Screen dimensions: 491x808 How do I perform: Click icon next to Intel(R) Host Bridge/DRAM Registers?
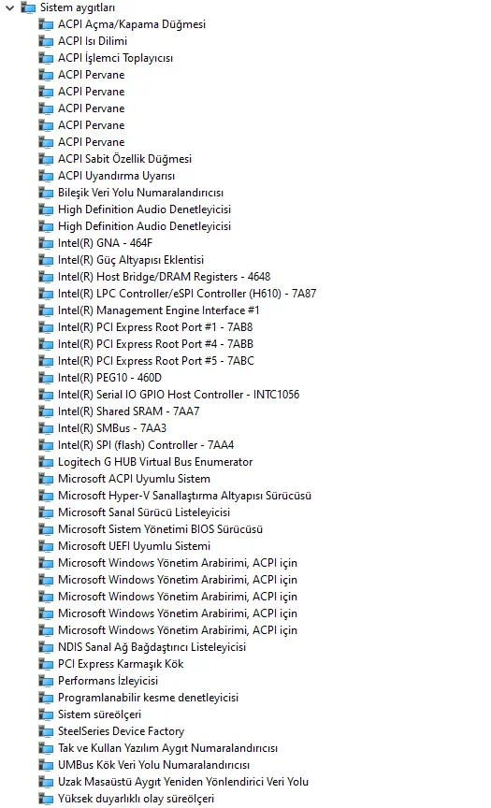(47, 277)
